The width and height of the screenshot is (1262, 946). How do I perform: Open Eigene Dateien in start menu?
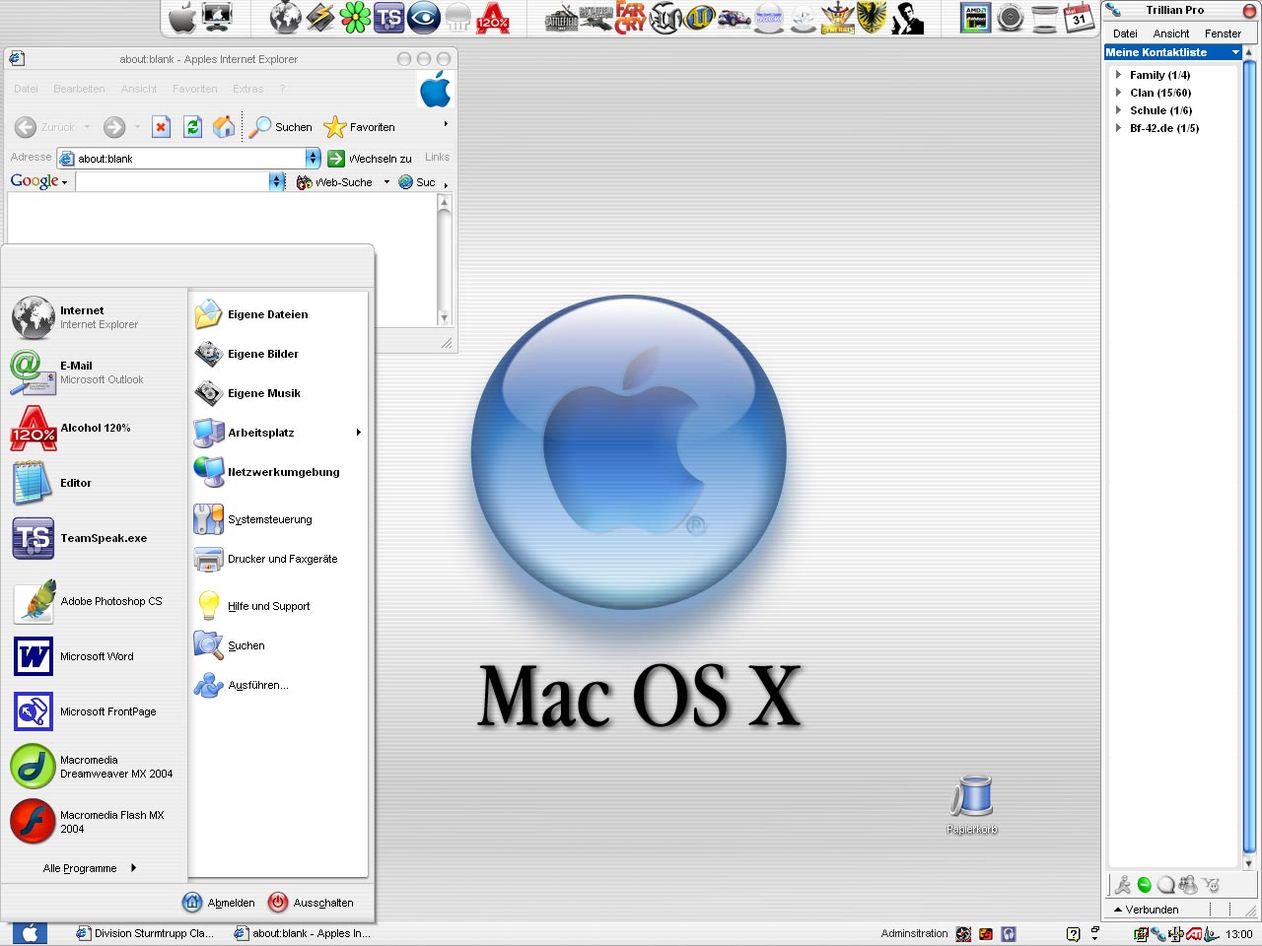pos(278,314)
